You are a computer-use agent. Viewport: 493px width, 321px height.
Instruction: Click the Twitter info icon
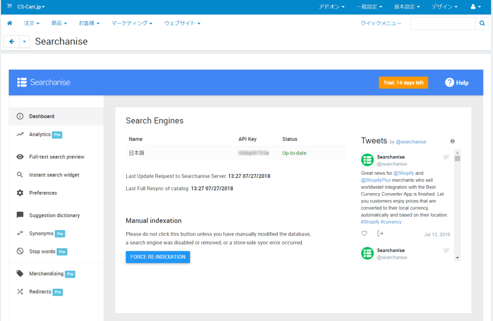453,141
